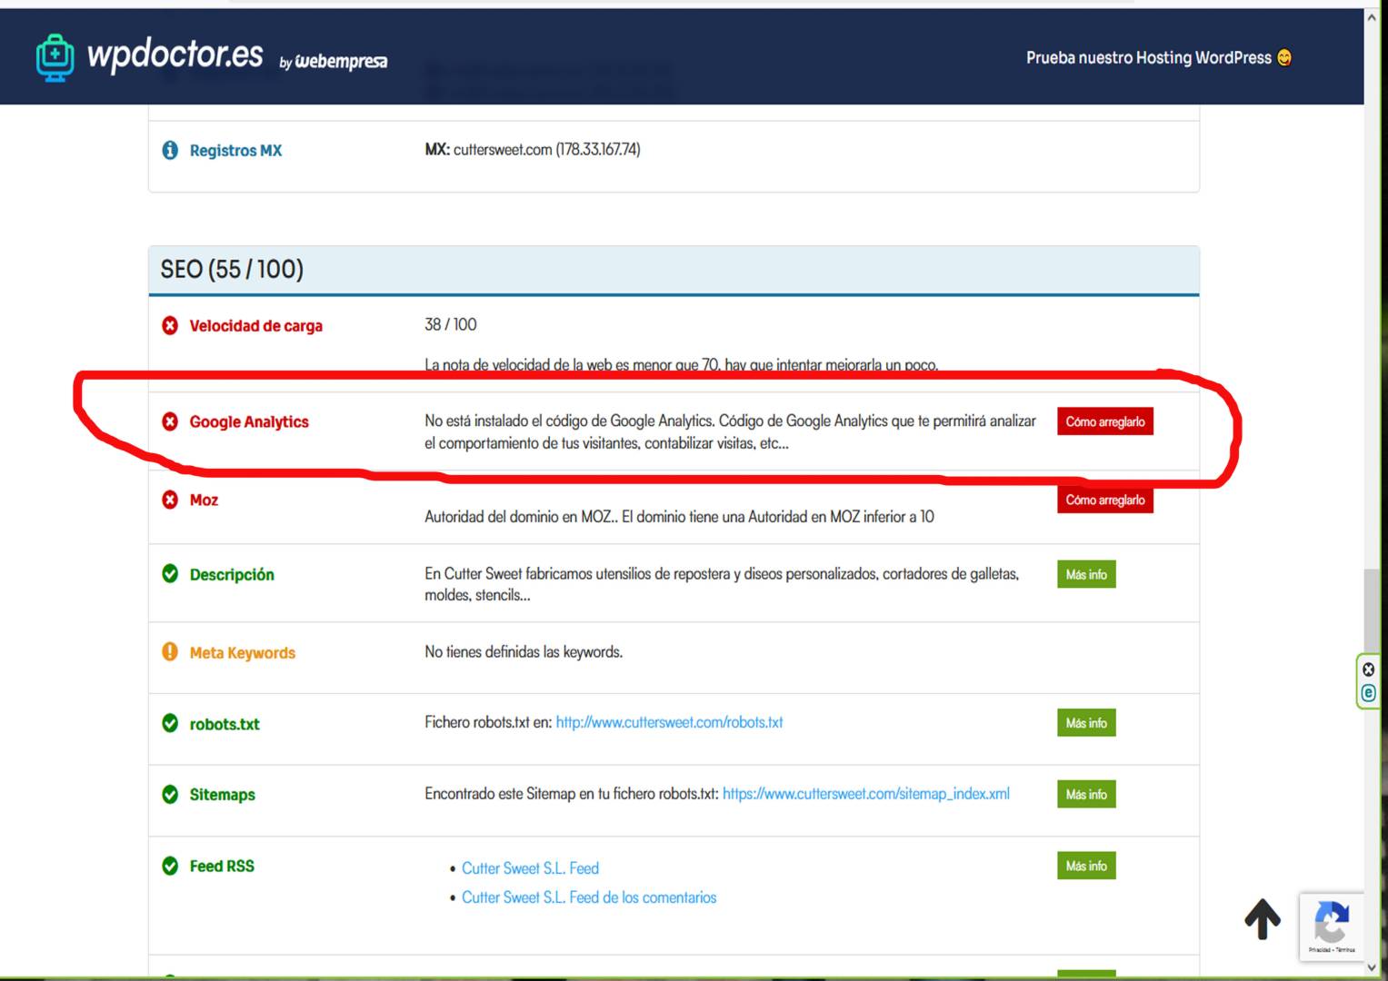
Task: Click the green check icon beside robots.txt
Action: (x=170, y=723)
